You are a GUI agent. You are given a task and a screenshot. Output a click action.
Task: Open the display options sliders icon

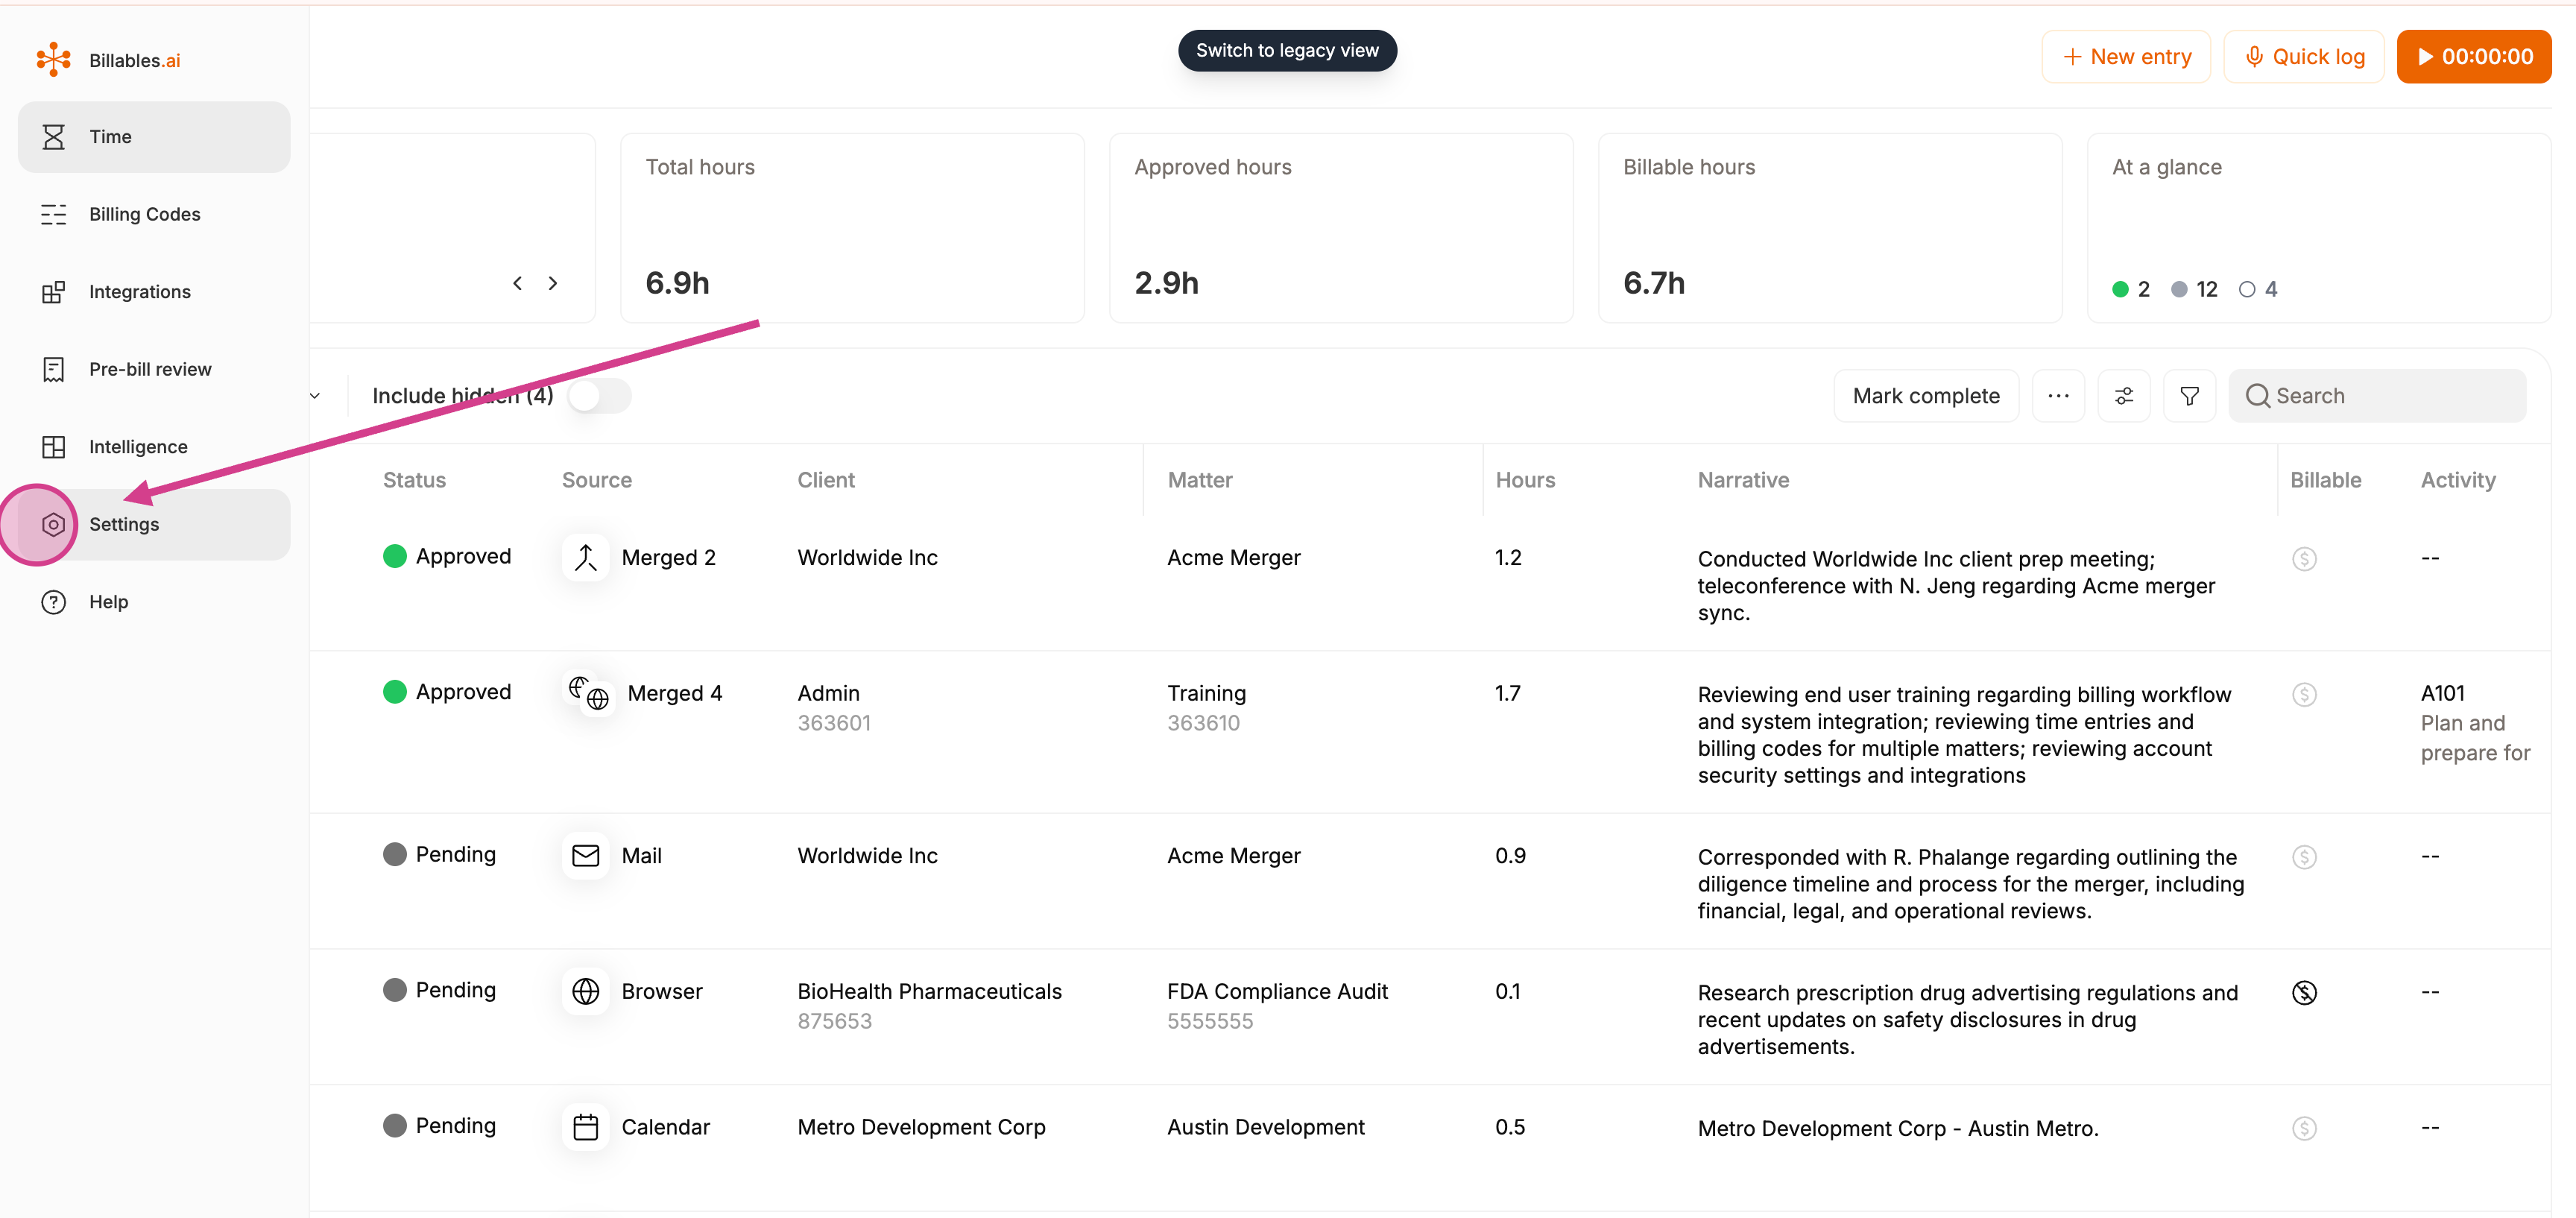click(2124, 396)
